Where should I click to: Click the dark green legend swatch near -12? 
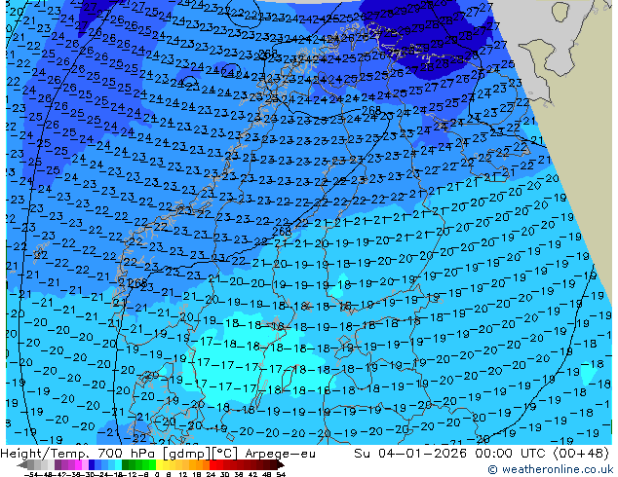(x=126, y=464)
